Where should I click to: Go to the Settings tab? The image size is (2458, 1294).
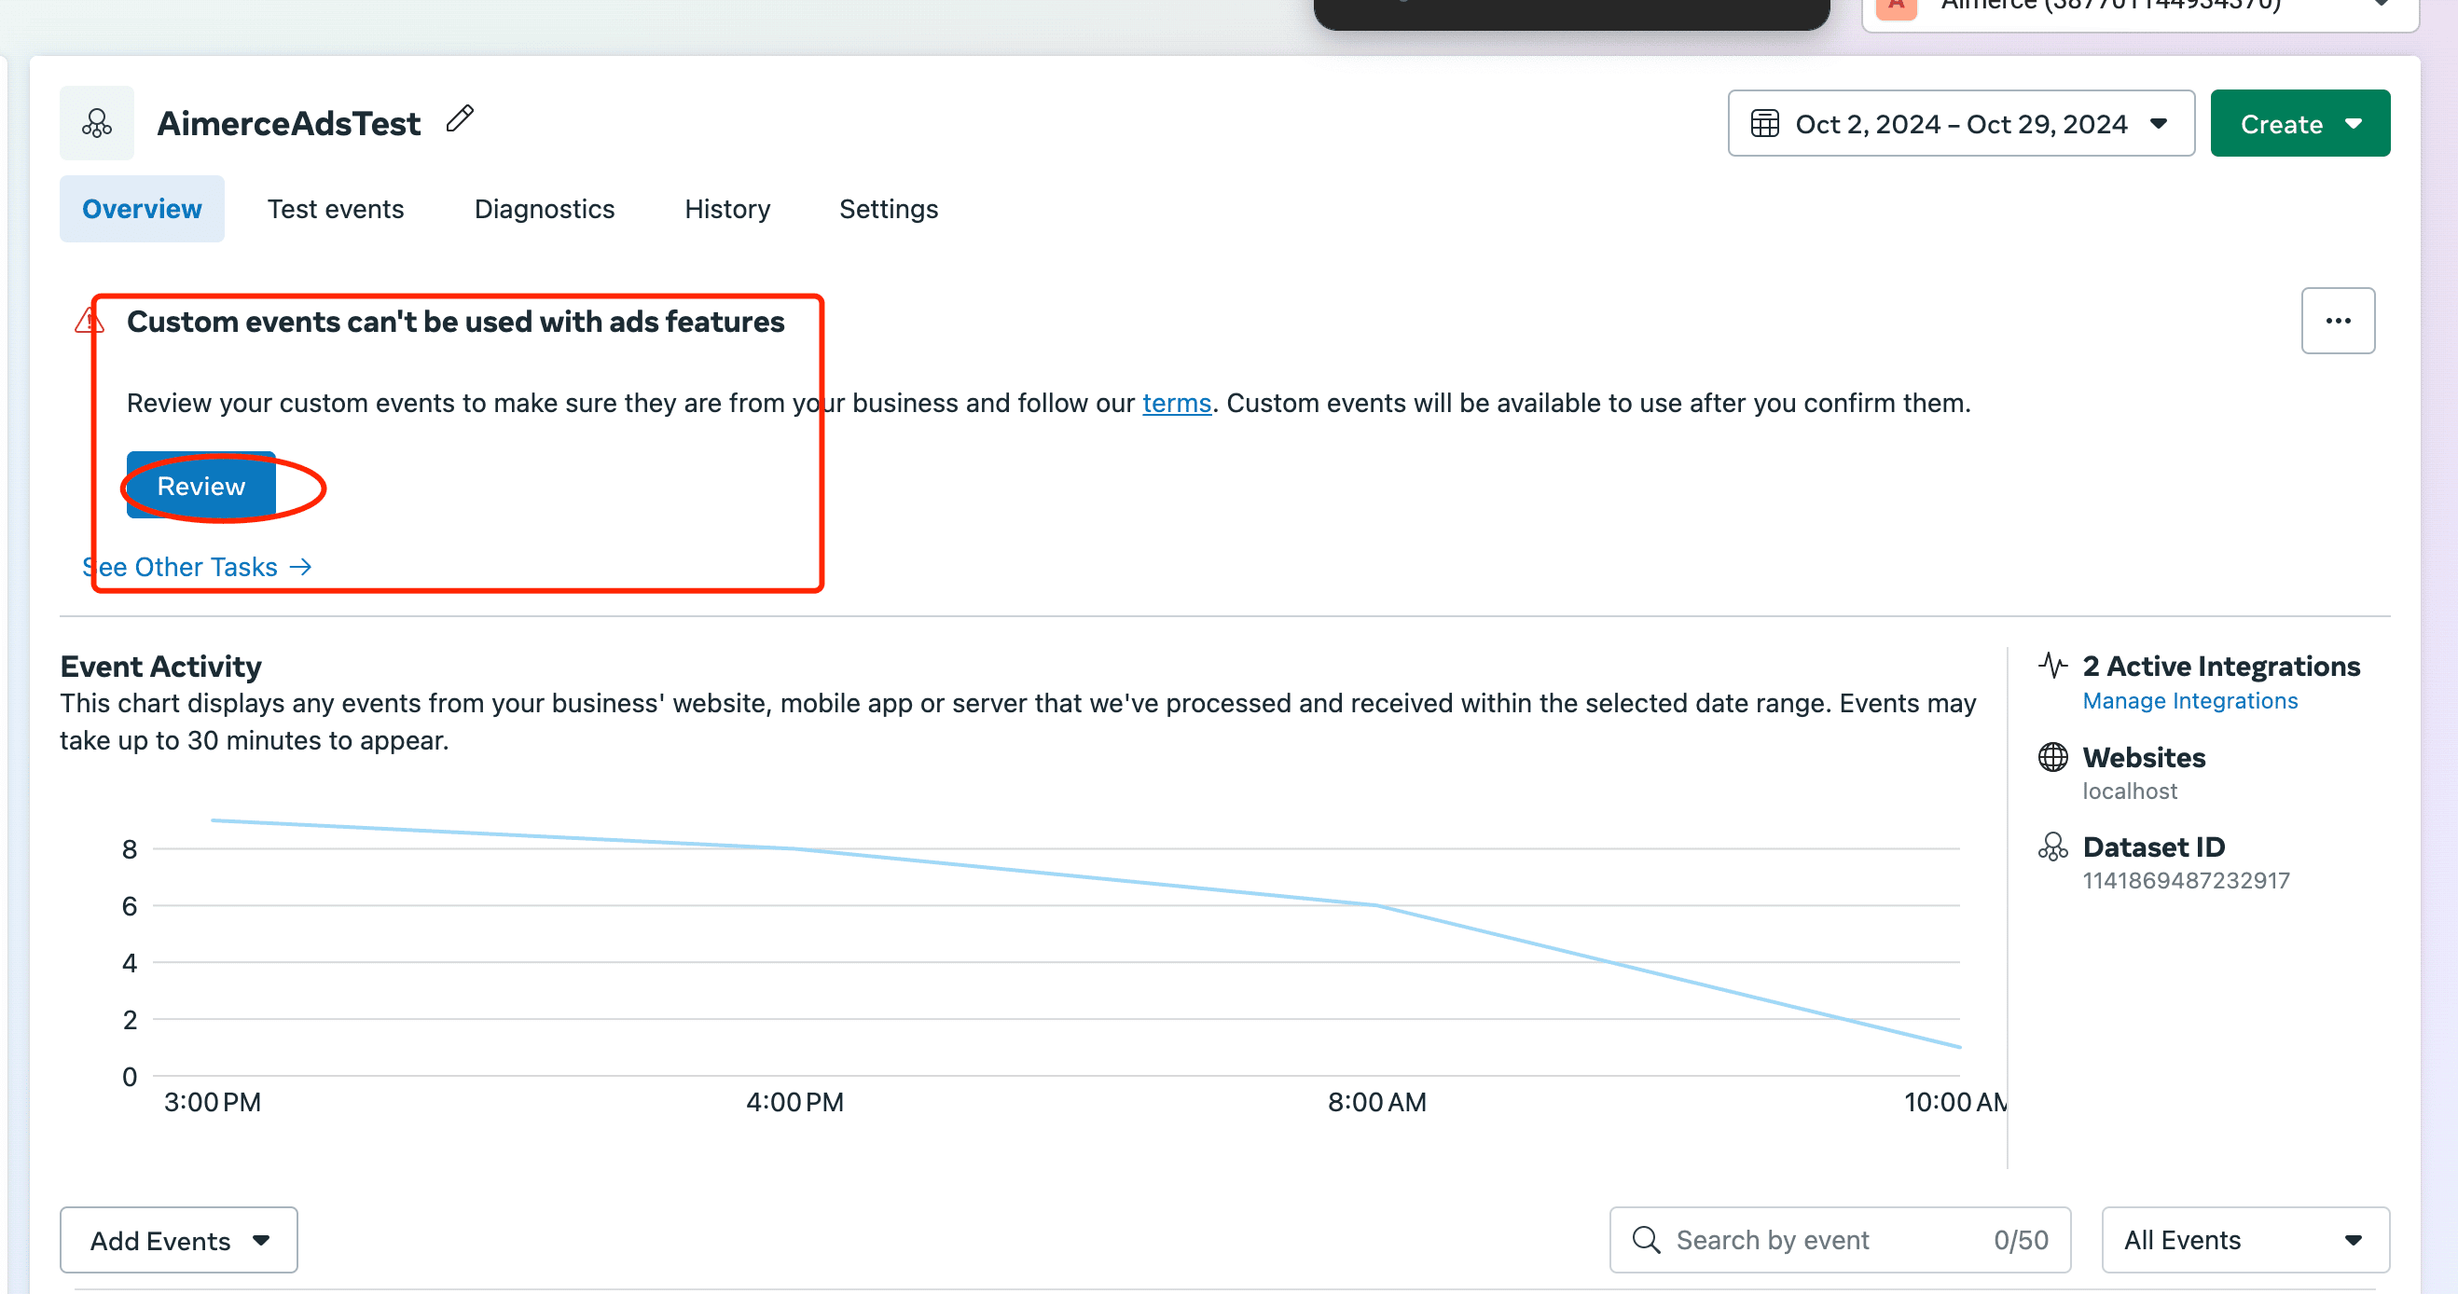[x=888, y=209]
